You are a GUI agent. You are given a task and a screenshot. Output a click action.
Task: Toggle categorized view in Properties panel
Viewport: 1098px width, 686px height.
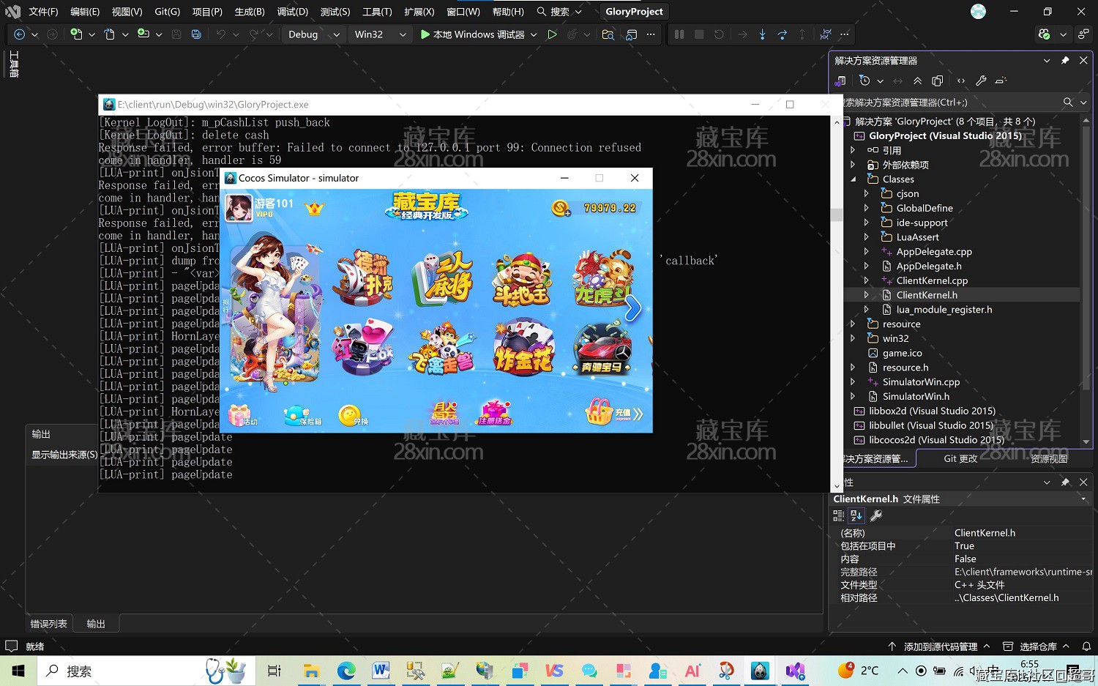(839, 515)
